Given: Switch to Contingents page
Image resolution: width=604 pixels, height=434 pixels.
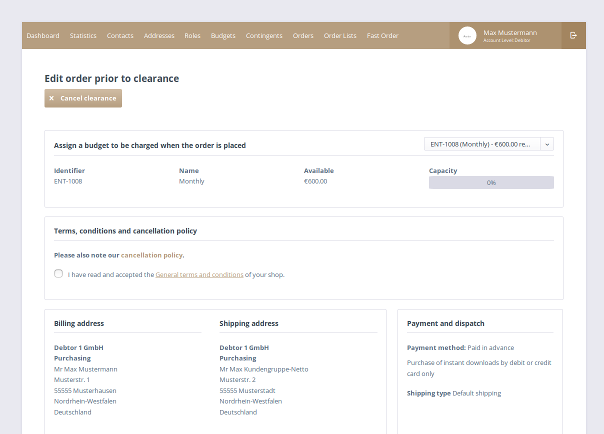Looking at the screenshot, I should point(264,36).
